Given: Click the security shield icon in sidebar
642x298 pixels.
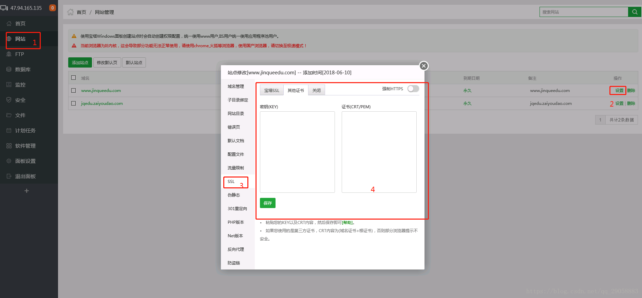Looking at the screenshot, I should click(x=9, y=100).
